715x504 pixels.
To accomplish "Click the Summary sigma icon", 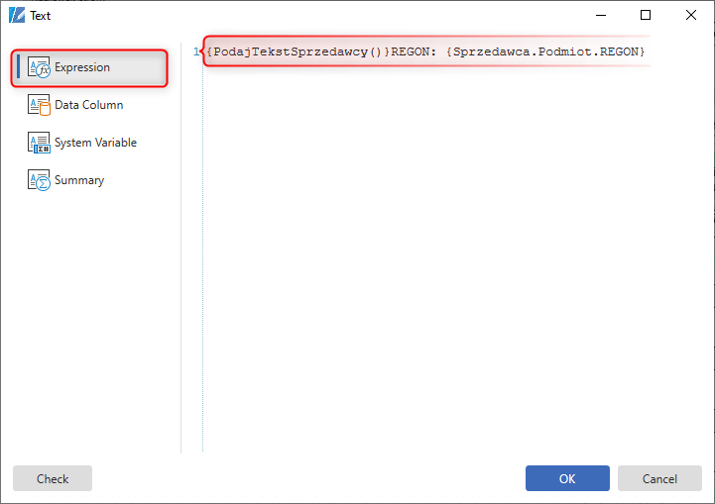I will coord(39,180).
